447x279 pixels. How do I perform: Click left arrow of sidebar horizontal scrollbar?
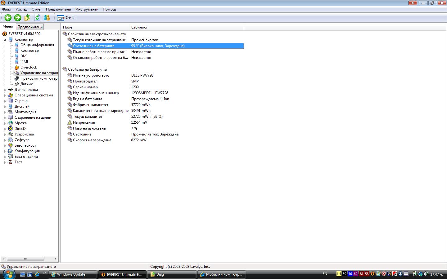(x=3, y=259)
